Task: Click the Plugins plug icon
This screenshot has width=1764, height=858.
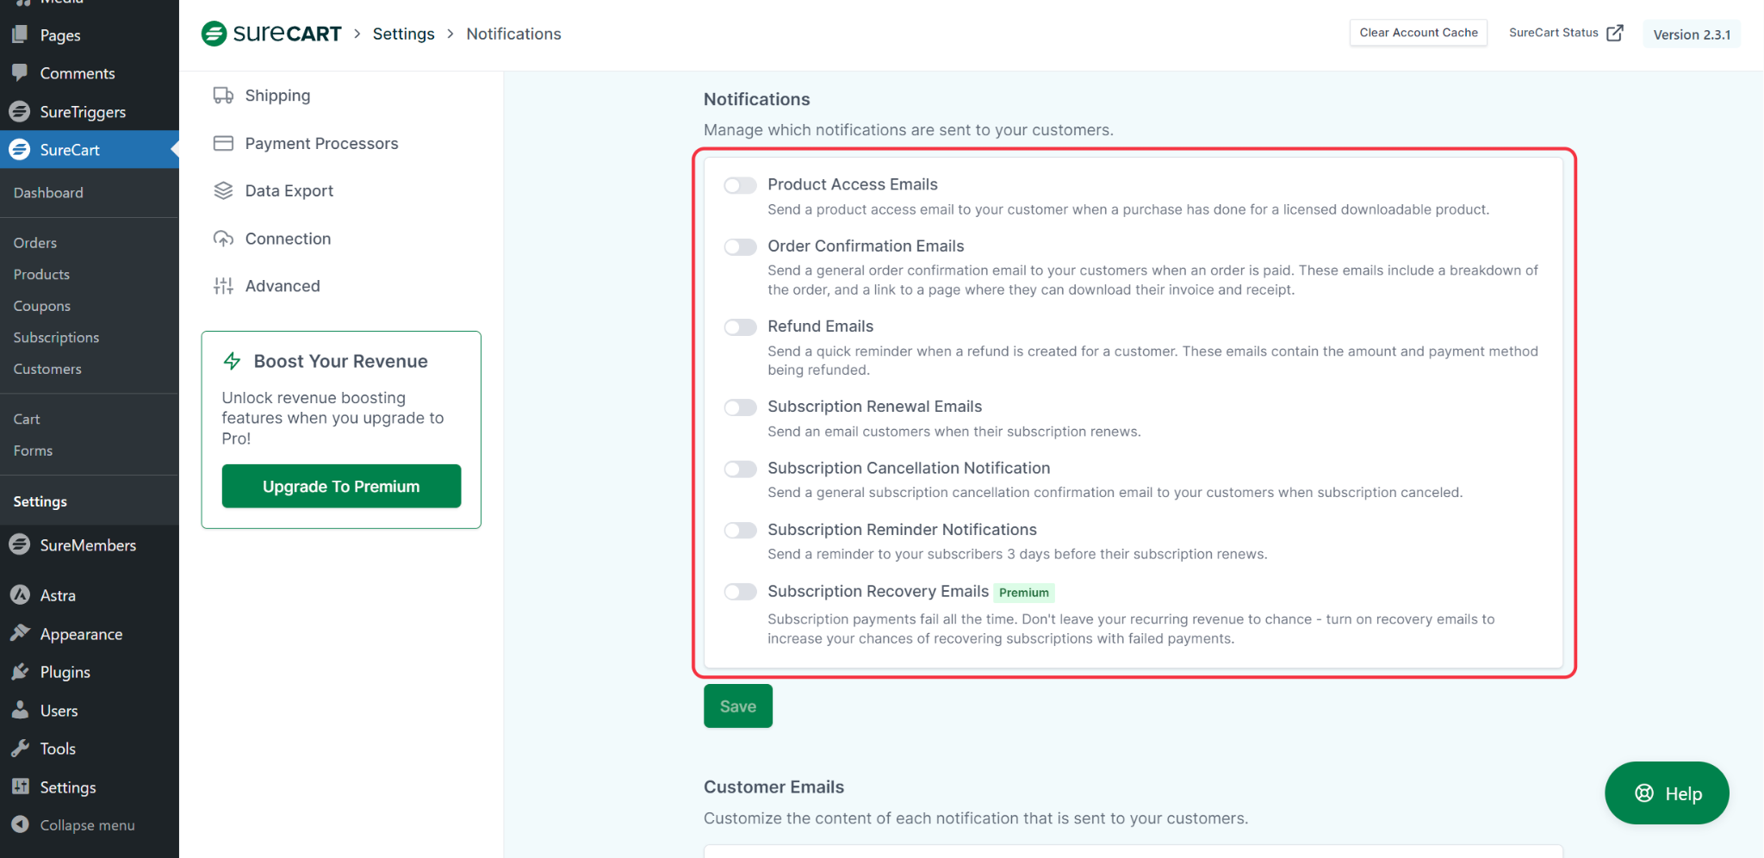Action: (x=20, y=672)
